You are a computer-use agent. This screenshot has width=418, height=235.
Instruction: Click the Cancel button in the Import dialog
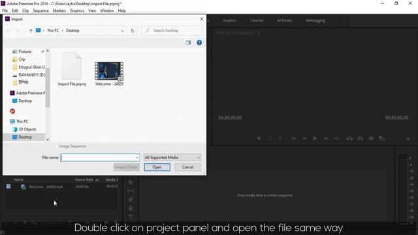click(x=187, y=167)
